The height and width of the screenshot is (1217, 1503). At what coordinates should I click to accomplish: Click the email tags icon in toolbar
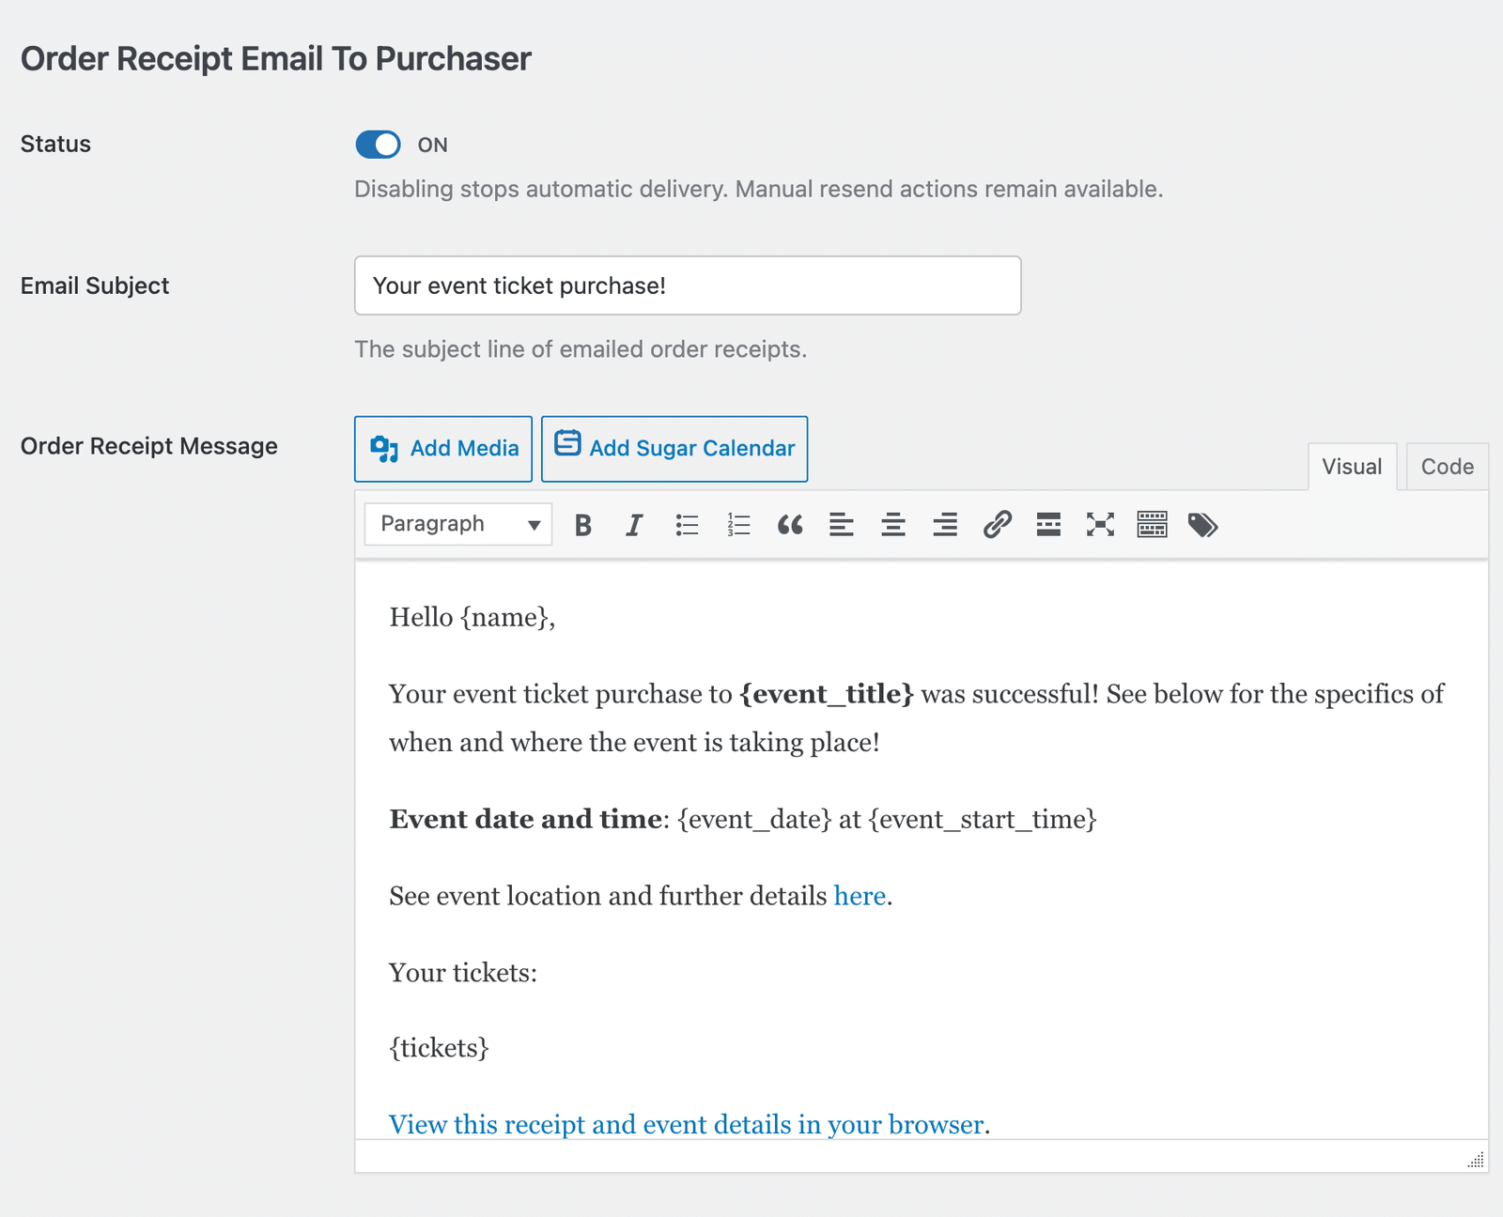(1203, 525)
